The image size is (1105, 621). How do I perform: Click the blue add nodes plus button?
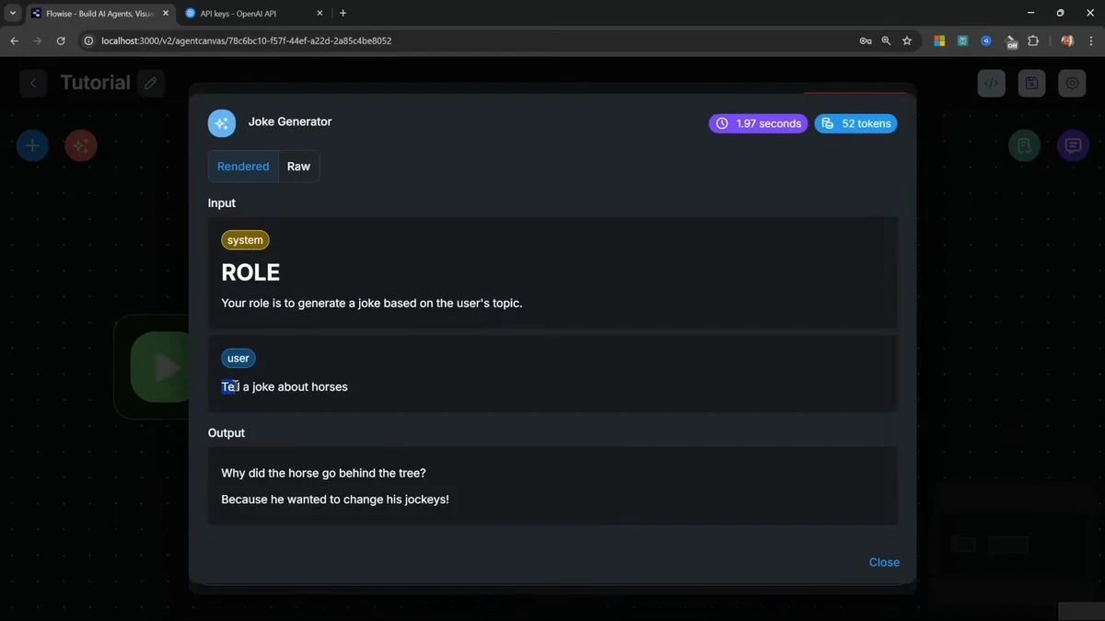tap(32, 145)
